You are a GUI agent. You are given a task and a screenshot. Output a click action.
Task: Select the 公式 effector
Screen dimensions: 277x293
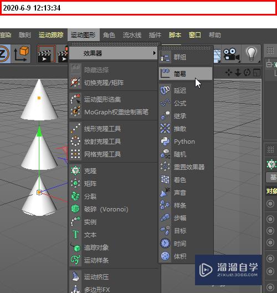tap(186, 103)
